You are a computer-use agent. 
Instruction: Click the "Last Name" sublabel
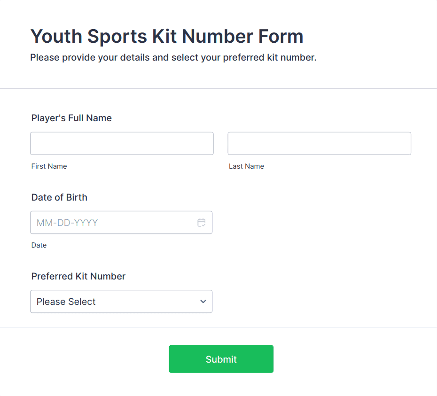(x=246, y=166)
